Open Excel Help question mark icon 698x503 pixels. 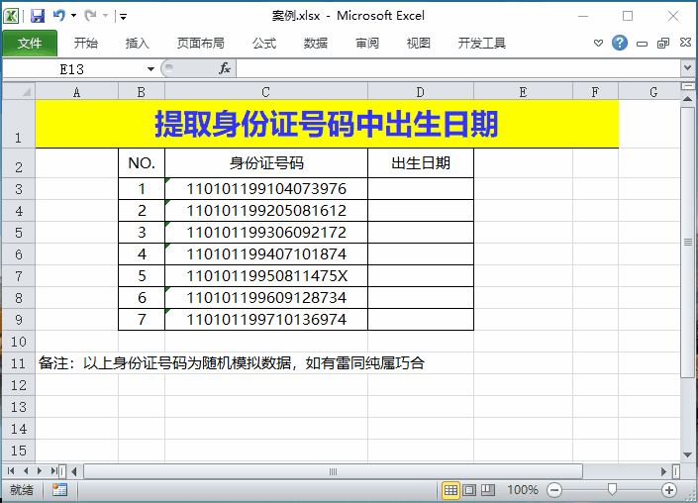(x=620, y=43)
